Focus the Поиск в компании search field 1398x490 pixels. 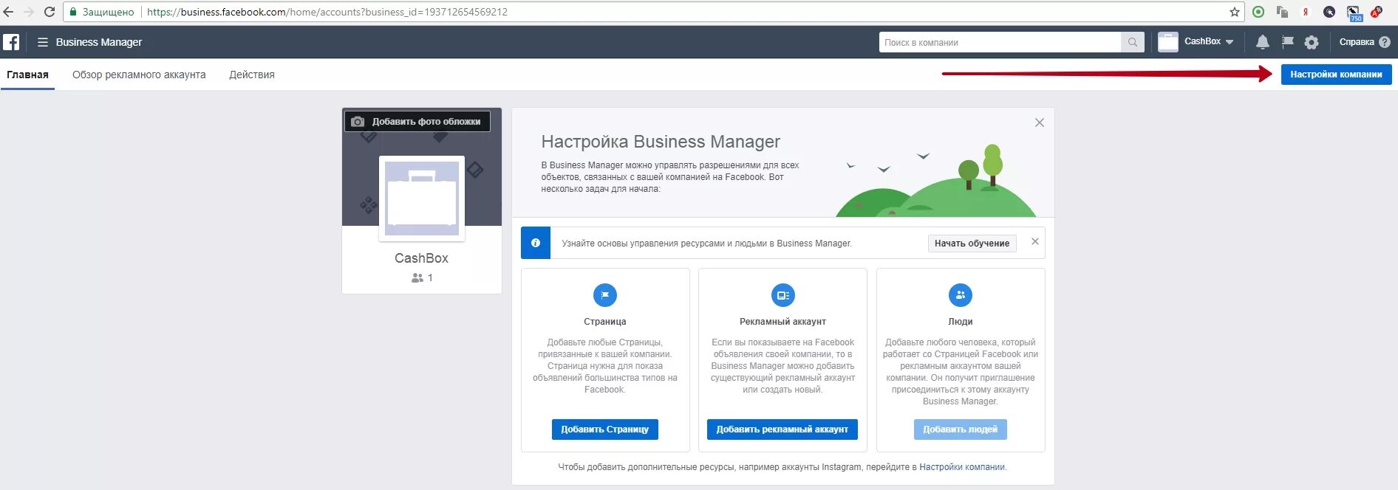(1000, 42)
